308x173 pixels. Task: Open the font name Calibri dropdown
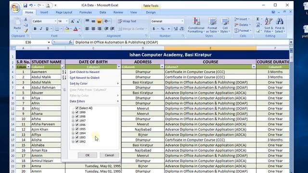[x=55, y=21]
